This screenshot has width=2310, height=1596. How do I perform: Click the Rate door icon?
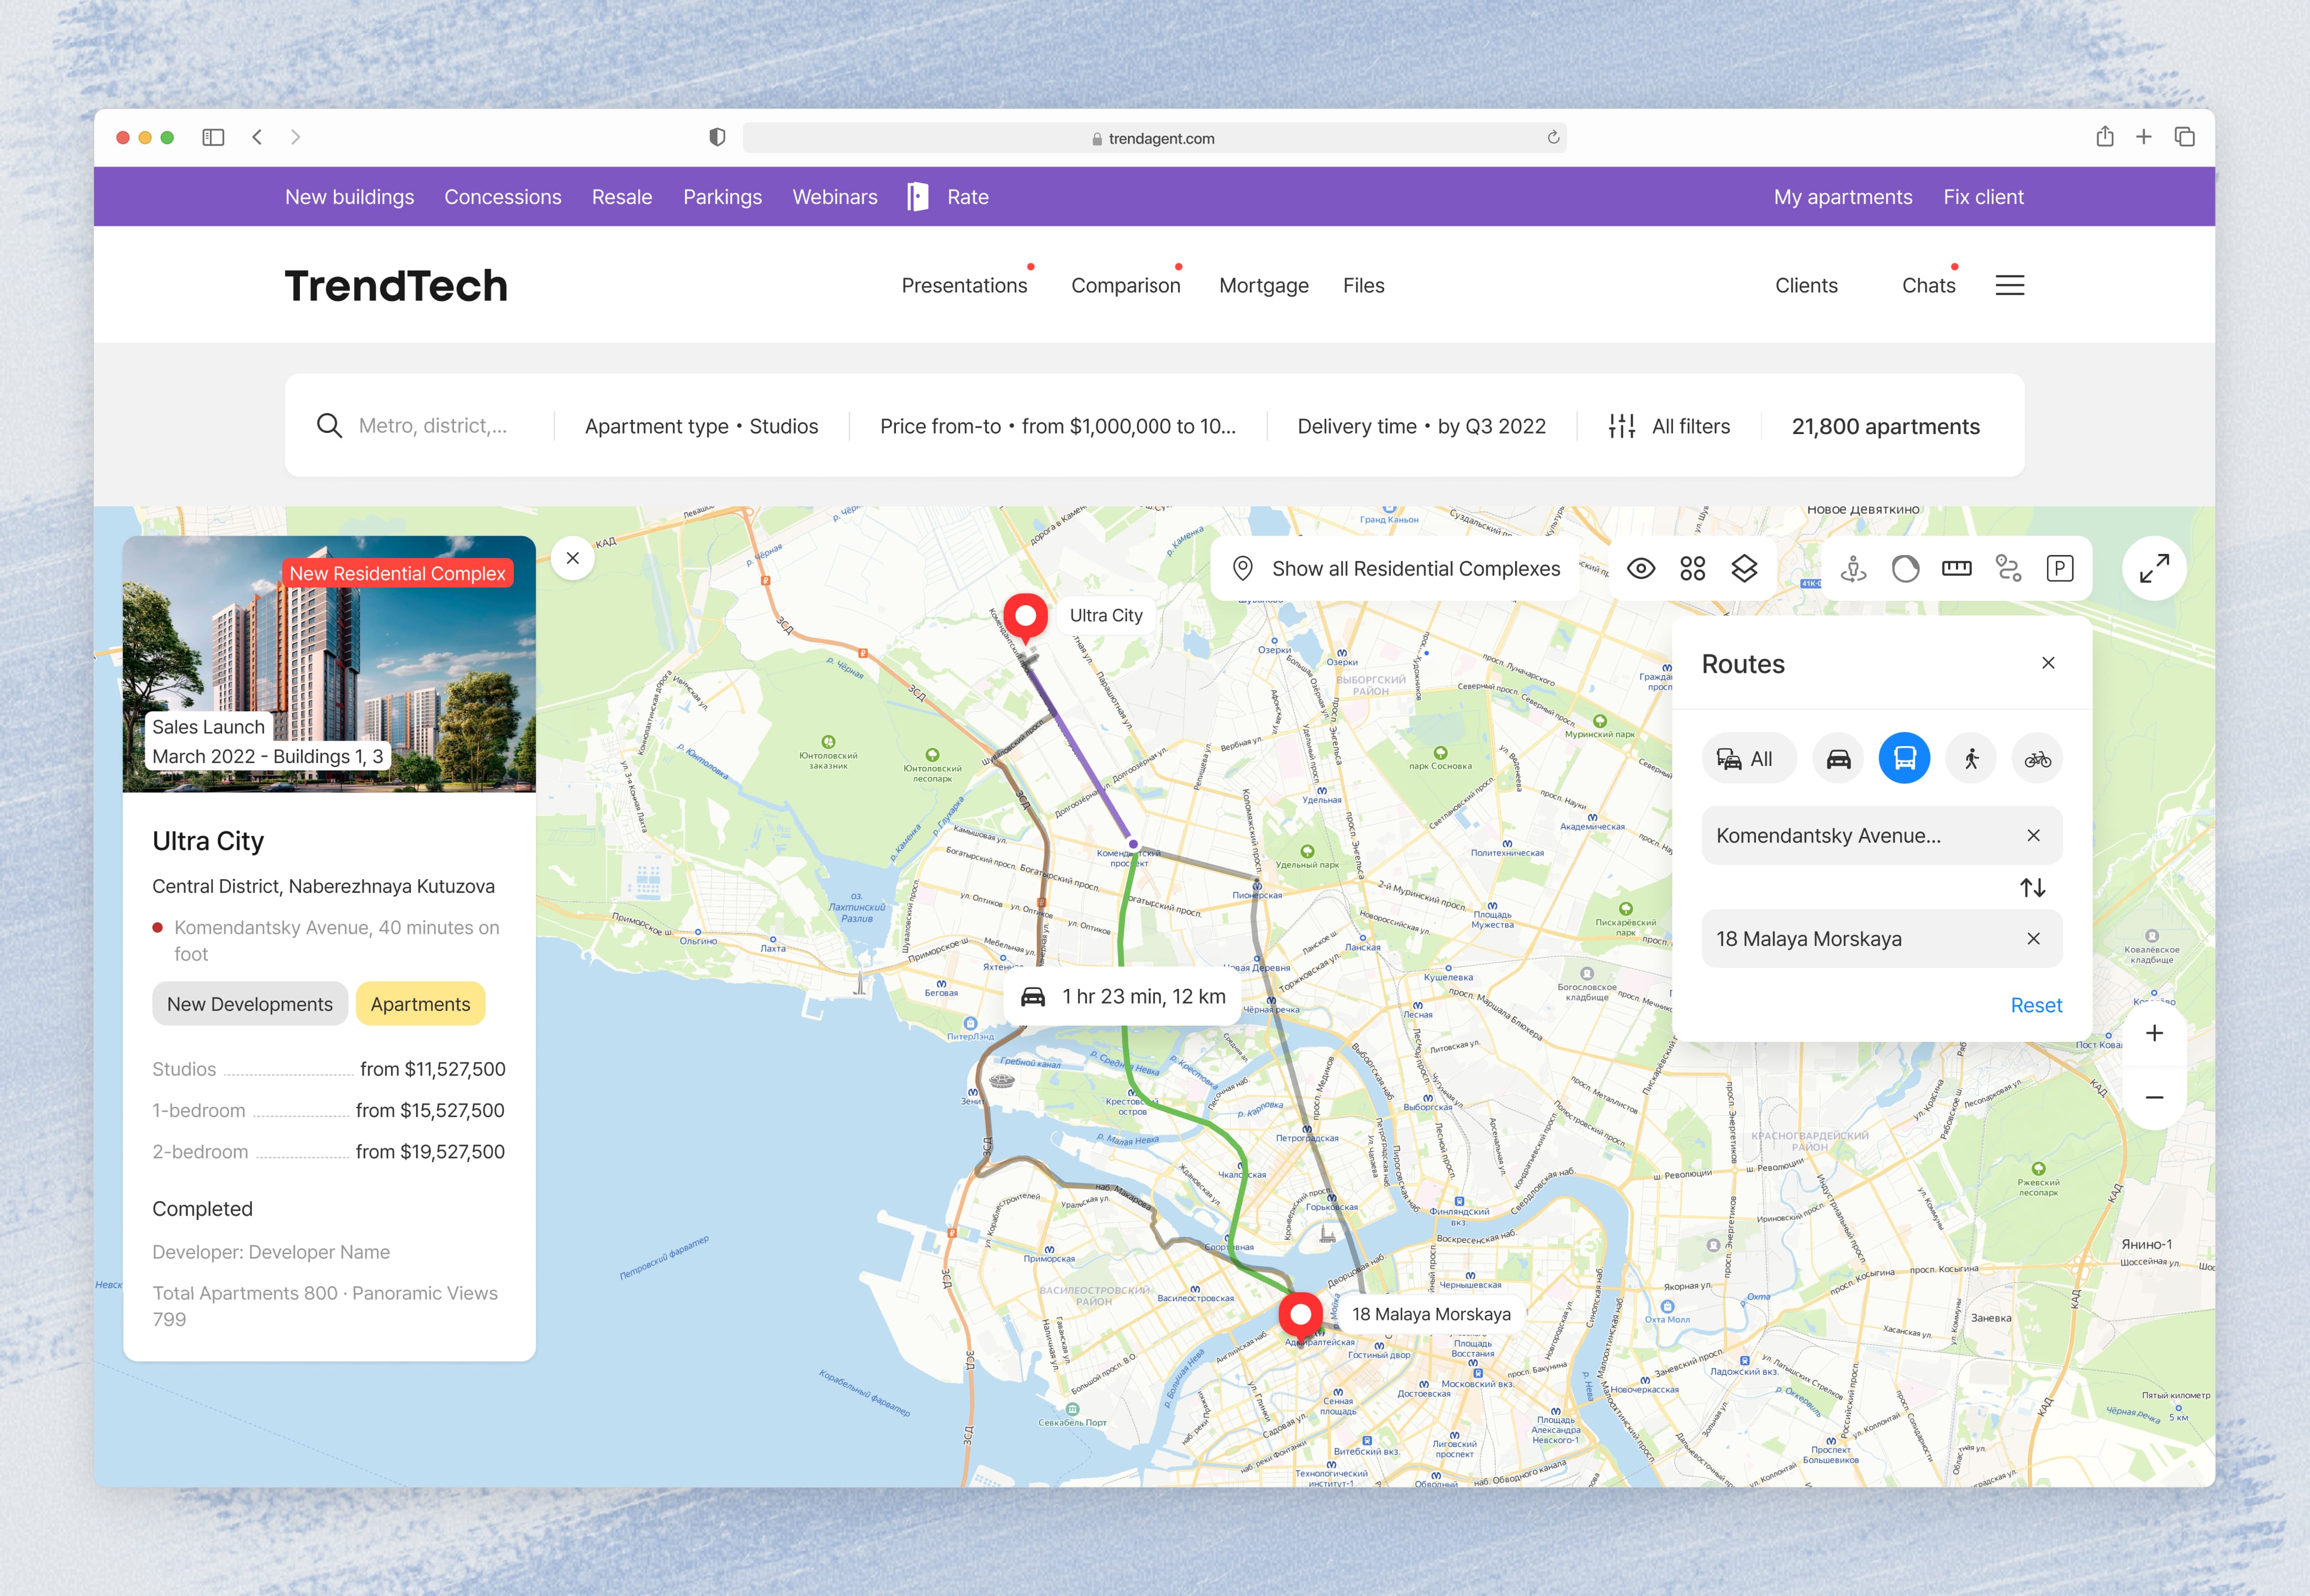(x=917, y=197)
